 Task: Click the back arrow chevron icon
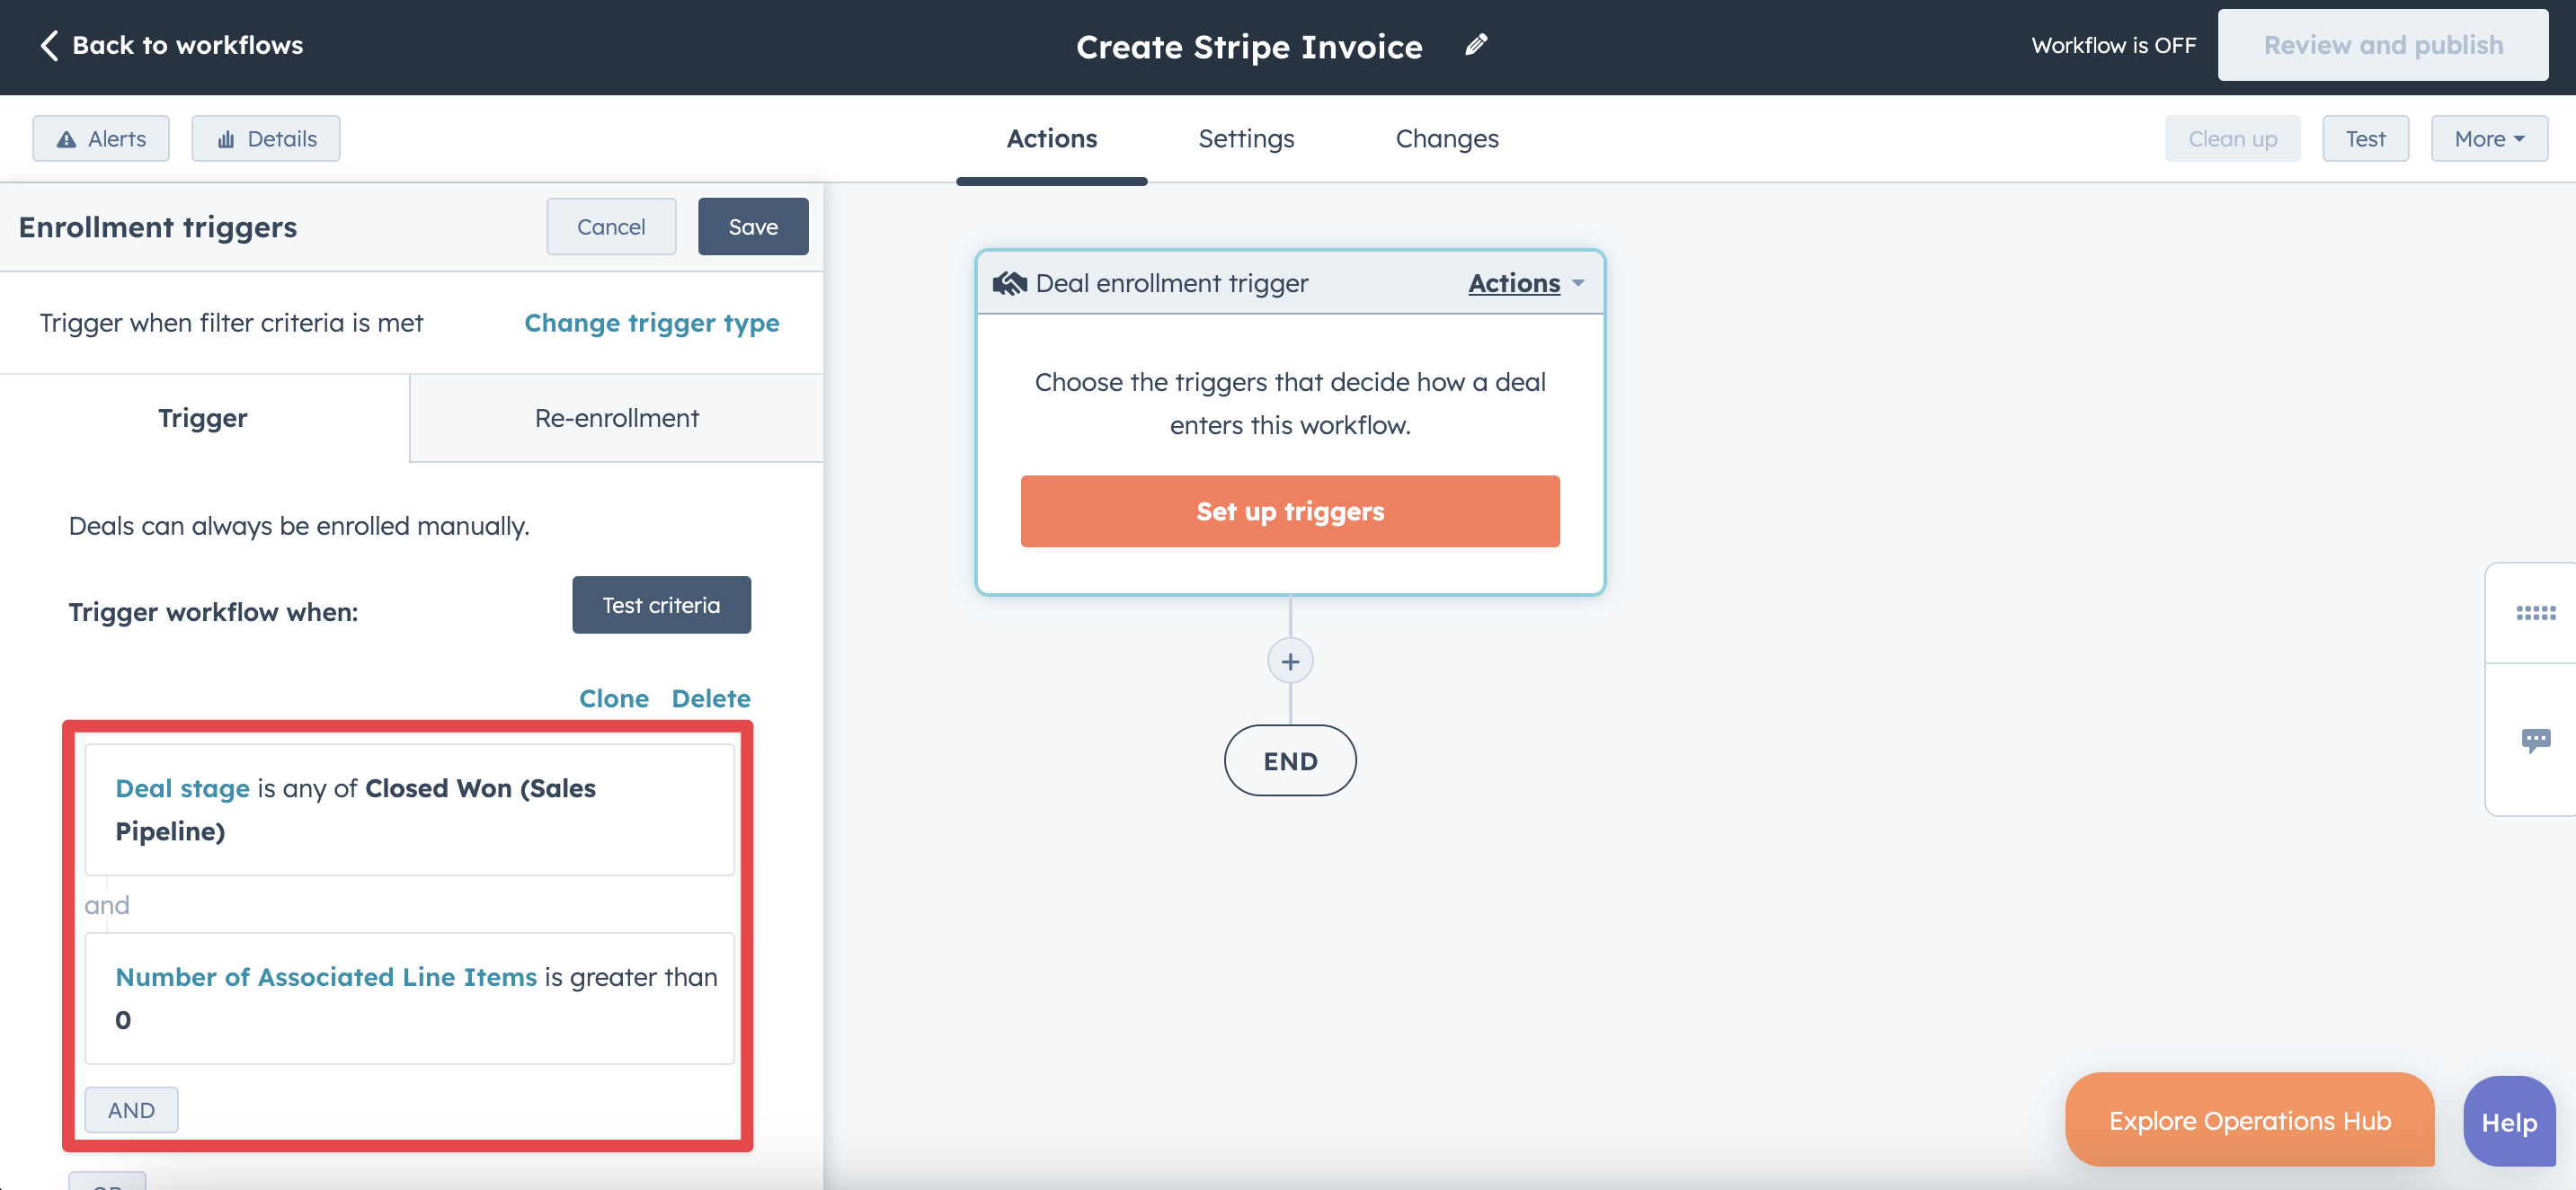pos(49,46)
